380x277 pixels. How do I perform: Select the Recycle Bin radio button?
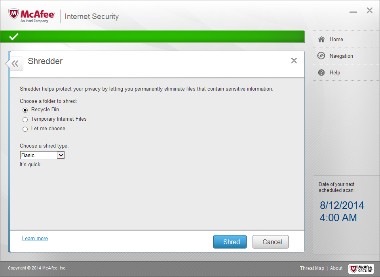coord(25,110)
